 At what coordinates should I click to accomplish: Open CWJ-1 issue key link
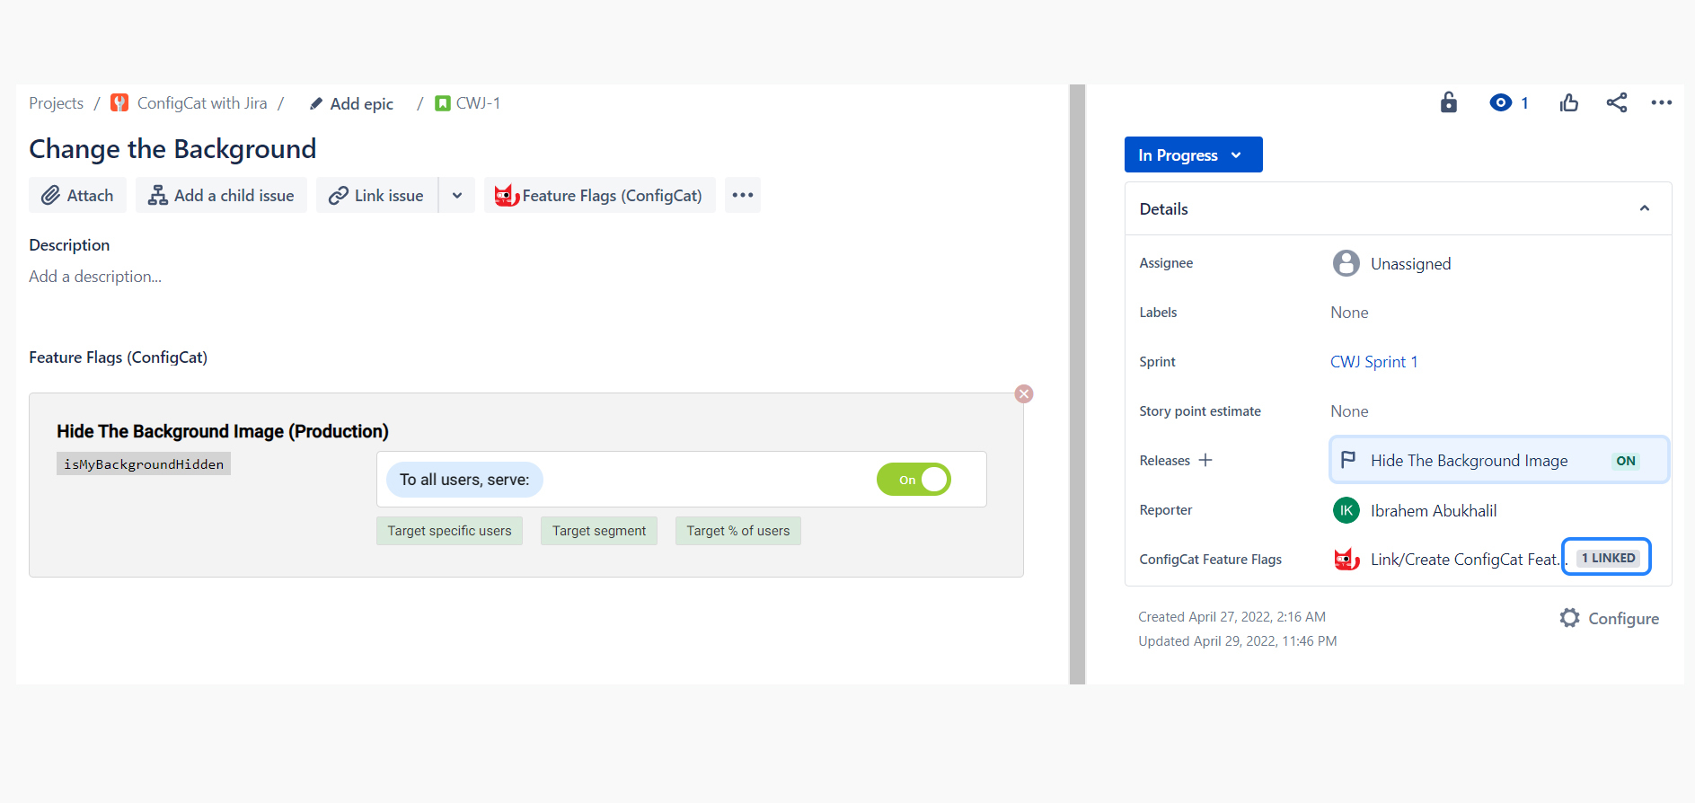[478, 103]
